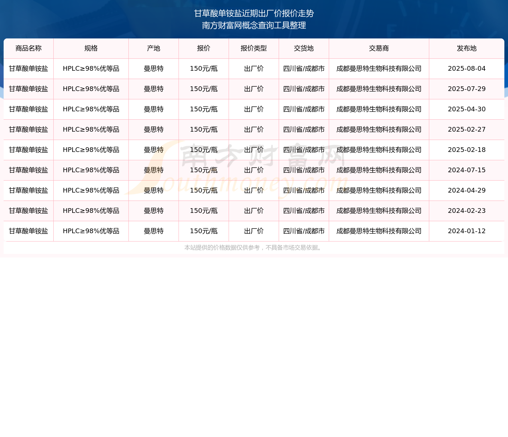This screenshot has height=437, width=508.
Task: Click 成都曼思特生物科技有限公司 in the 2025-02-27 row
Action: (x=379, y=129)
